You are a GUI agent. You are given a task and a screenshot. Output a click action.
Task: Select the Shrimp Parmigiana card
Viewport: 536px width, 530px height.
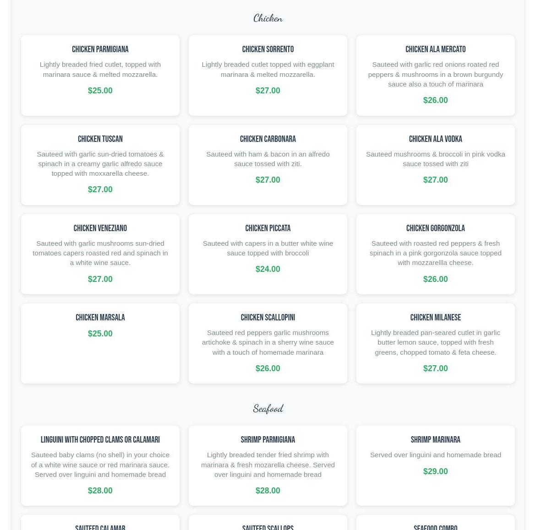(x=268, y=466)
